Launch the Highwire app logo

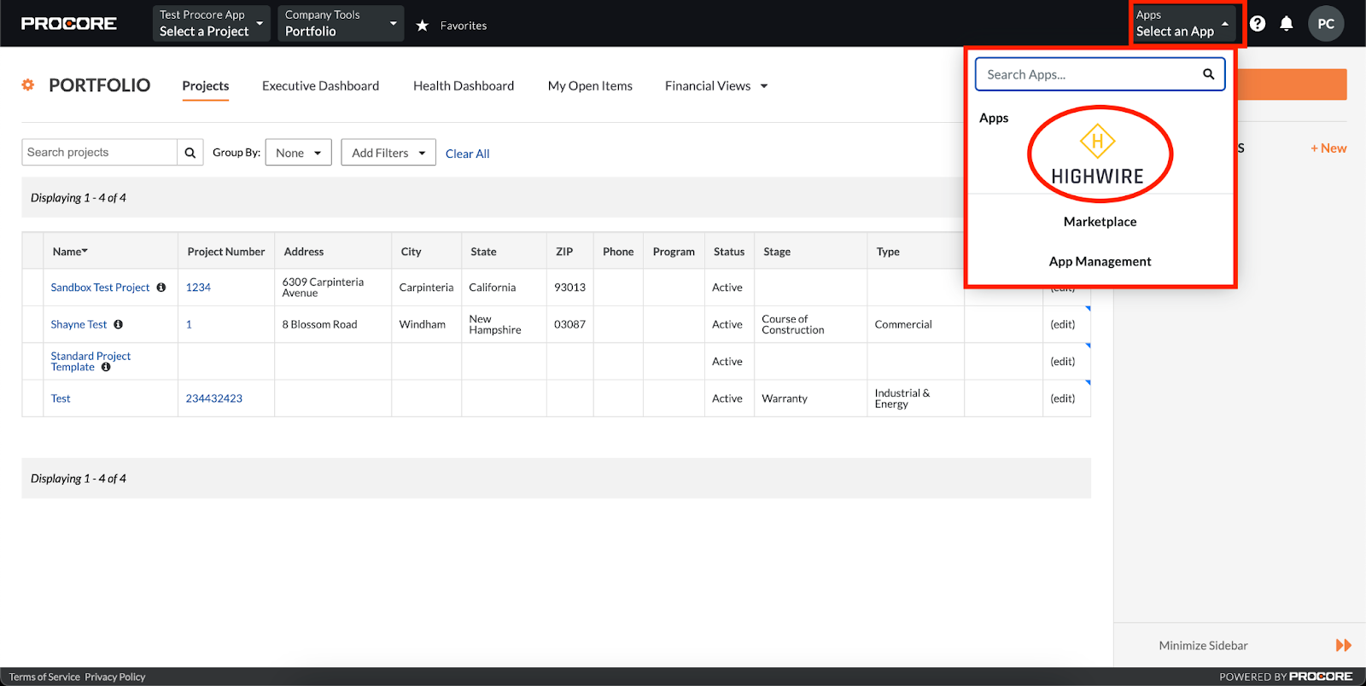click(x=1098, y=154)
